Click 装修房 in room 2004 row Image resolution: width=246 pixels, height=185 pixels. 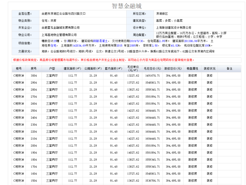tap(192, 146)
